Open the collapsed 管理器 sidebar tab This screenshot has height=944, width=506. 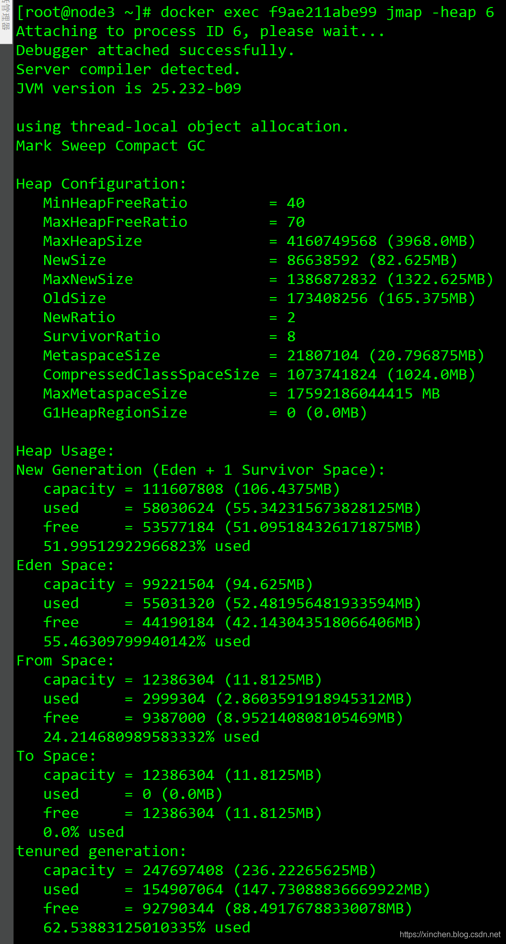click(6, 22)
